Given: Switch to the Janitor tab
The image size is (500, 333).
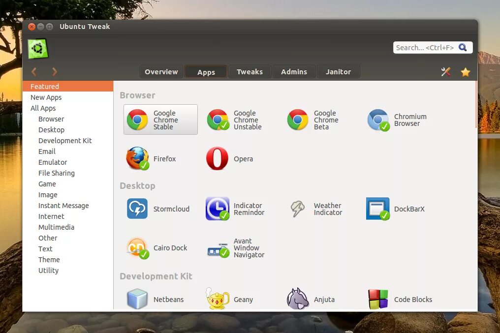Looking at the screenshot, I should (338, 72).
